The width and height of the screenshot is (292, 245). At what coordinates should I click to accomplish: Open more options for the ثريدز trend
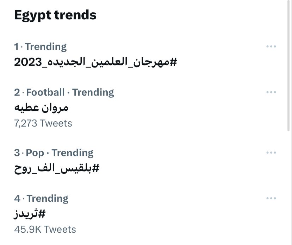(271, 198)
